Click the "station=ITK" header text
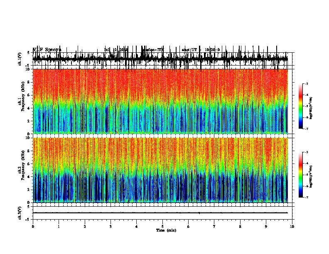Viewport: 329px width, 254px height. tap(153, 50)
